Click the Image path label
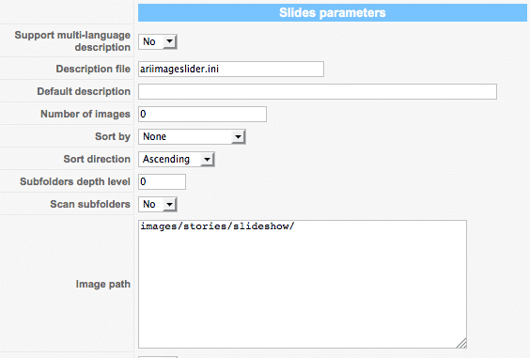The height and width of the screenshot is (358, 530). point(102,285)
